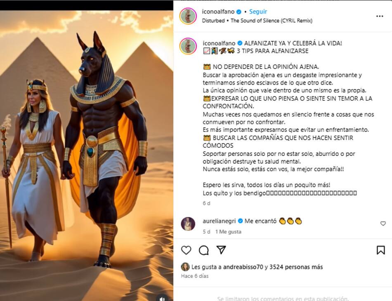Like the post with heart icon
This screenshot has width=392, height=301.
[x=186, y=250]
